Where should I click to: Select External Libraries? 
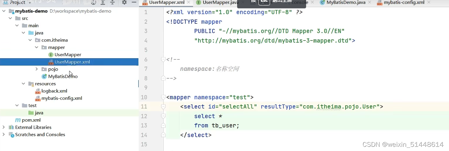[33, 127]
